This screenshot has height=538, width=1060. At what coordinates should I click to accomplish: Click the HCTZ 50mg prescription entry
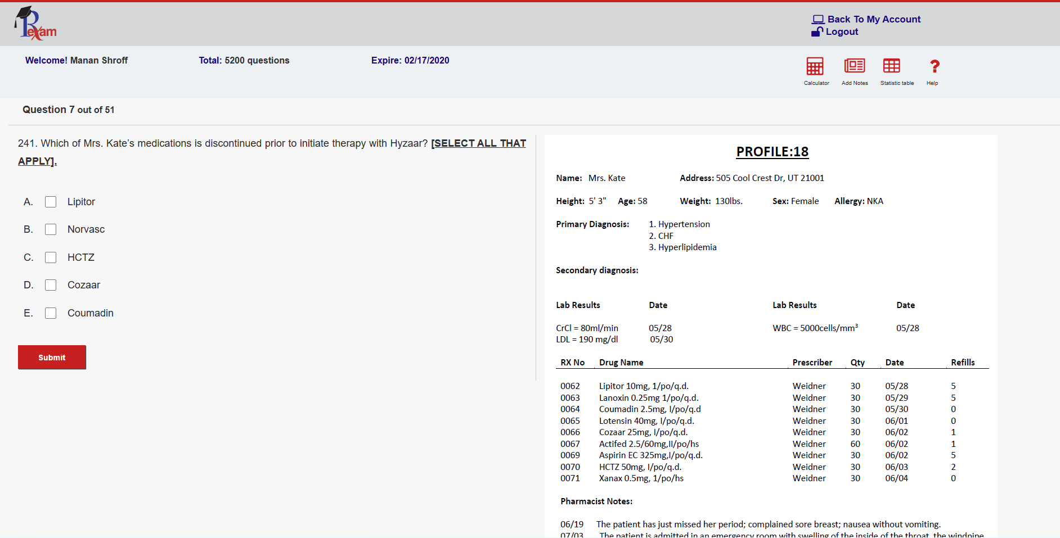640,467
